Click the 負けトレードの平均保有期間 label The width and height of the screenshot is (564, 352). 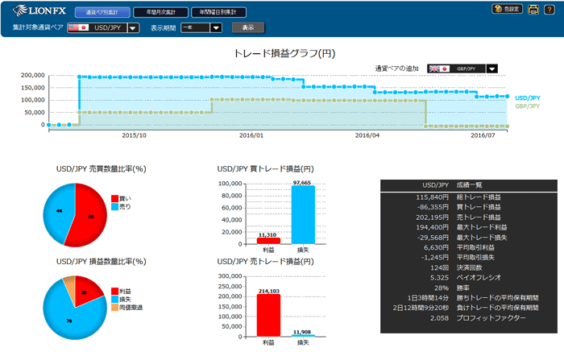click(497, 308)
